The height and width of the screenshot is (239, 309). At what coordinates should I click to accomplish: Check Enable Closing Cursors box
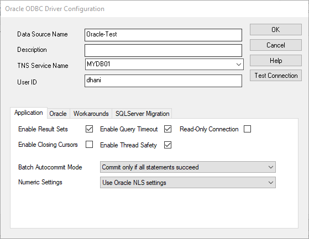coord(89,145)
